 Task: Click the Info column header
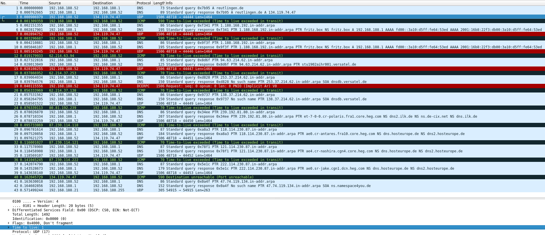tap(347, 3)
